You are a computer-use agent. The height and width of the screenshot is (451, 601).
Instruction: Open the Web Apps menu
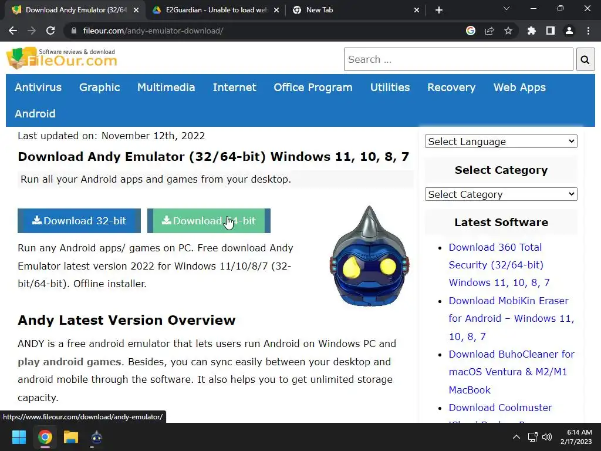tap(519, 87)
